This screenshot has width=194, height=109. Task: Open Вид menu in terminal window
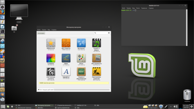click(133, 8)
